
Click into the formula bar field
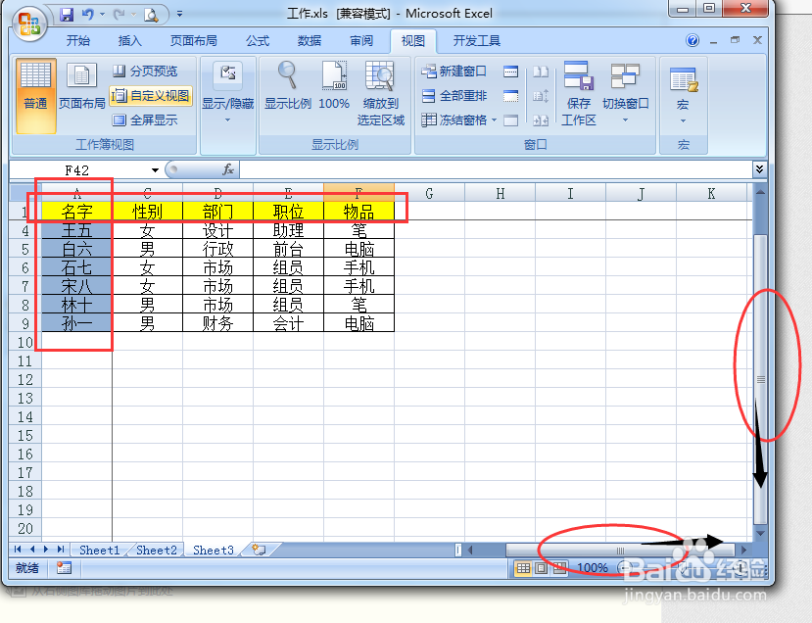(496, 169)
